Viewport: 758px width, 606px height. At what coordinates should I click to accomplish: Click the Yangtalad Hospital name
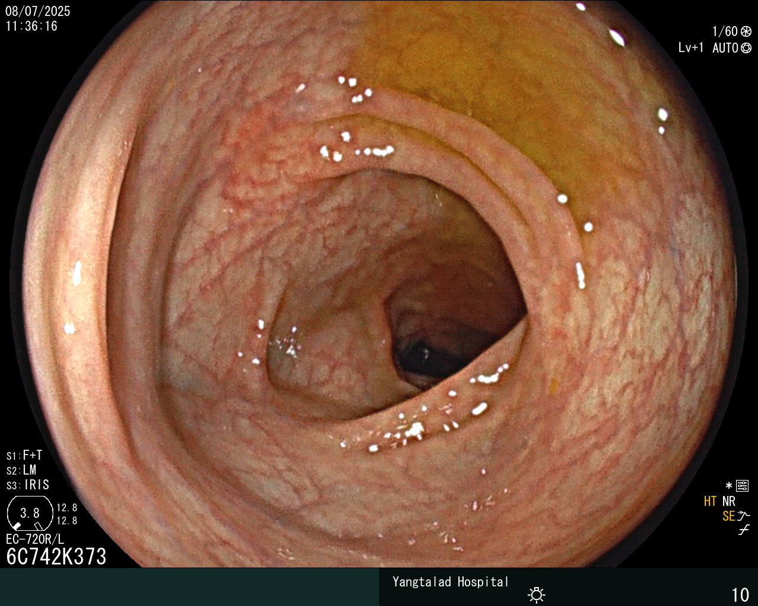[x=451, y=582]
